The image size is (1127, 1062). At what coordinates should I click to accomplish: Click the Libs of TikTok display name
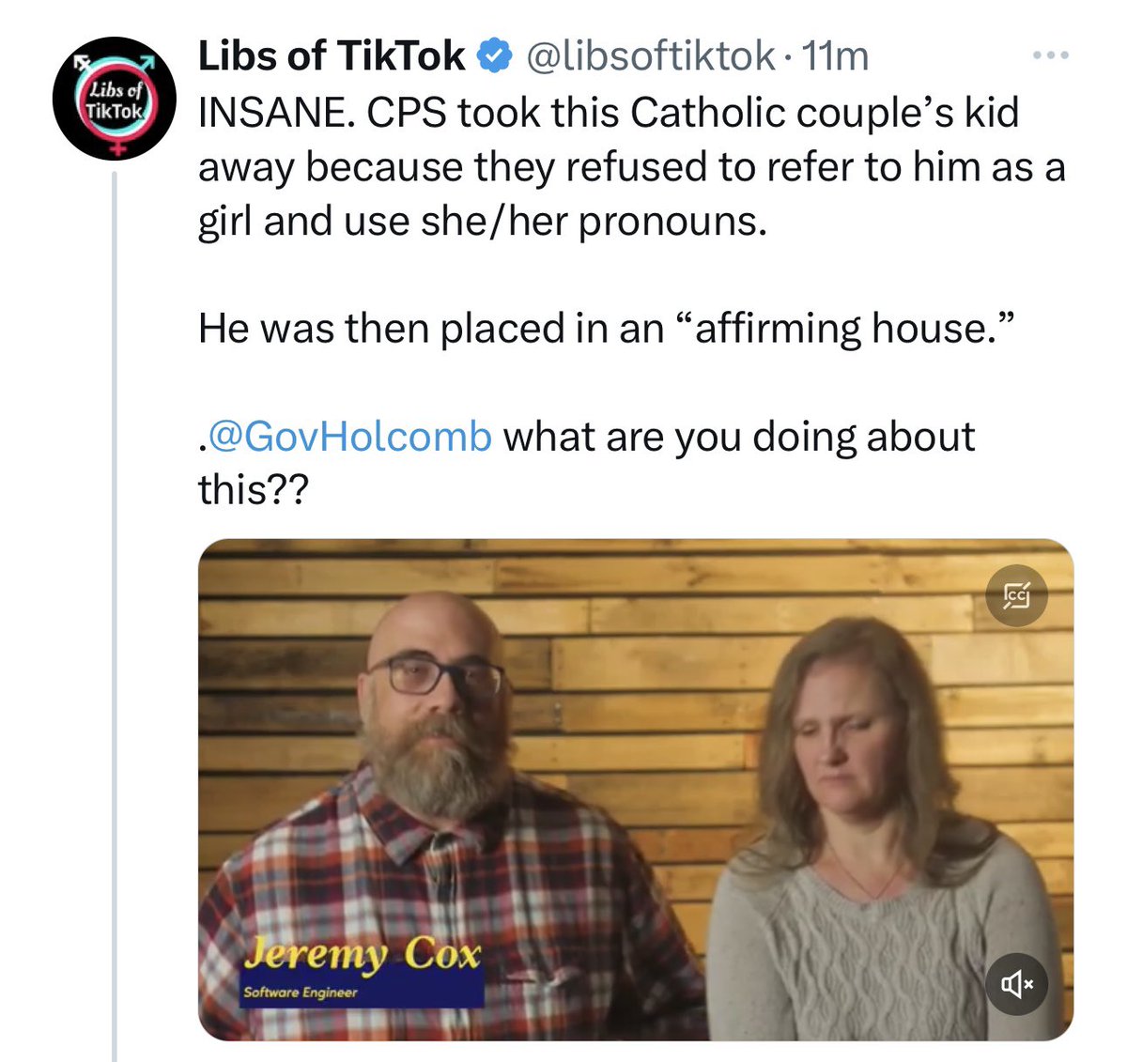coord(331,56)
